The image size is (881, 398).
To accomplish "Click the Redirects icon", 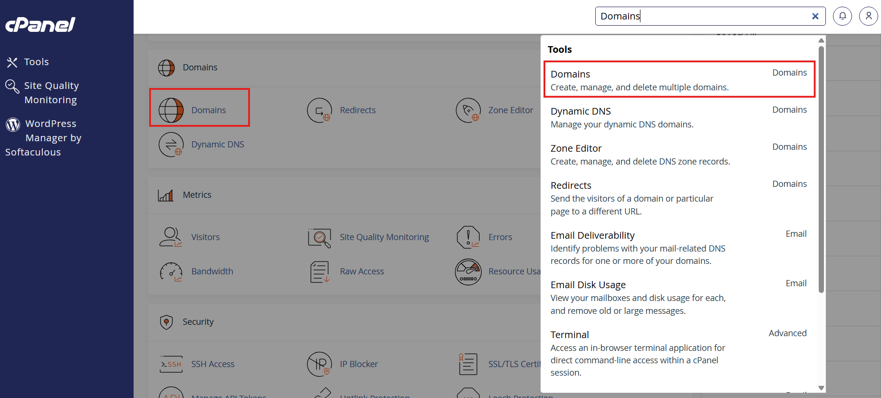I will (319, 110).
